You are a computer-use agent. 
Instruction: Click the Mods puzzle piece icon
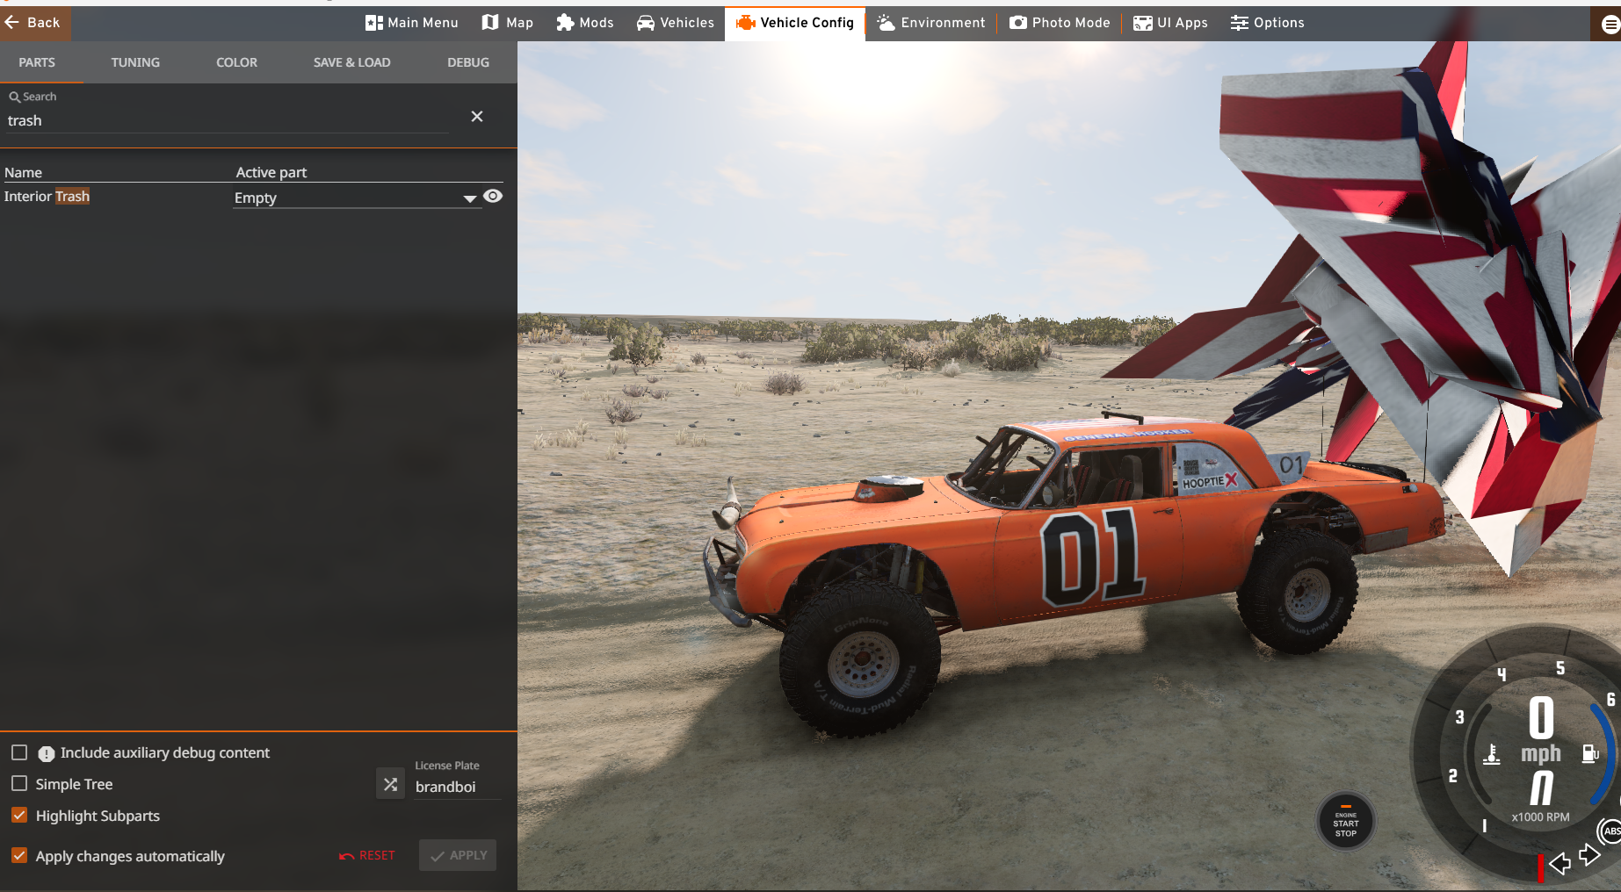click(x=565, y=23)
